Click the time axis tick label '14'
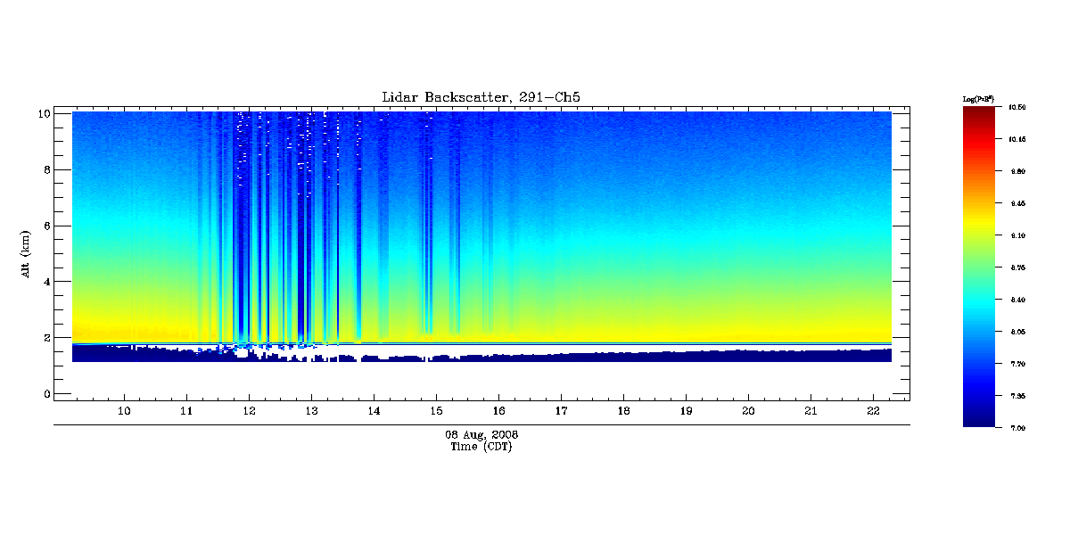 pyautogui.click(x=374, y=410)
